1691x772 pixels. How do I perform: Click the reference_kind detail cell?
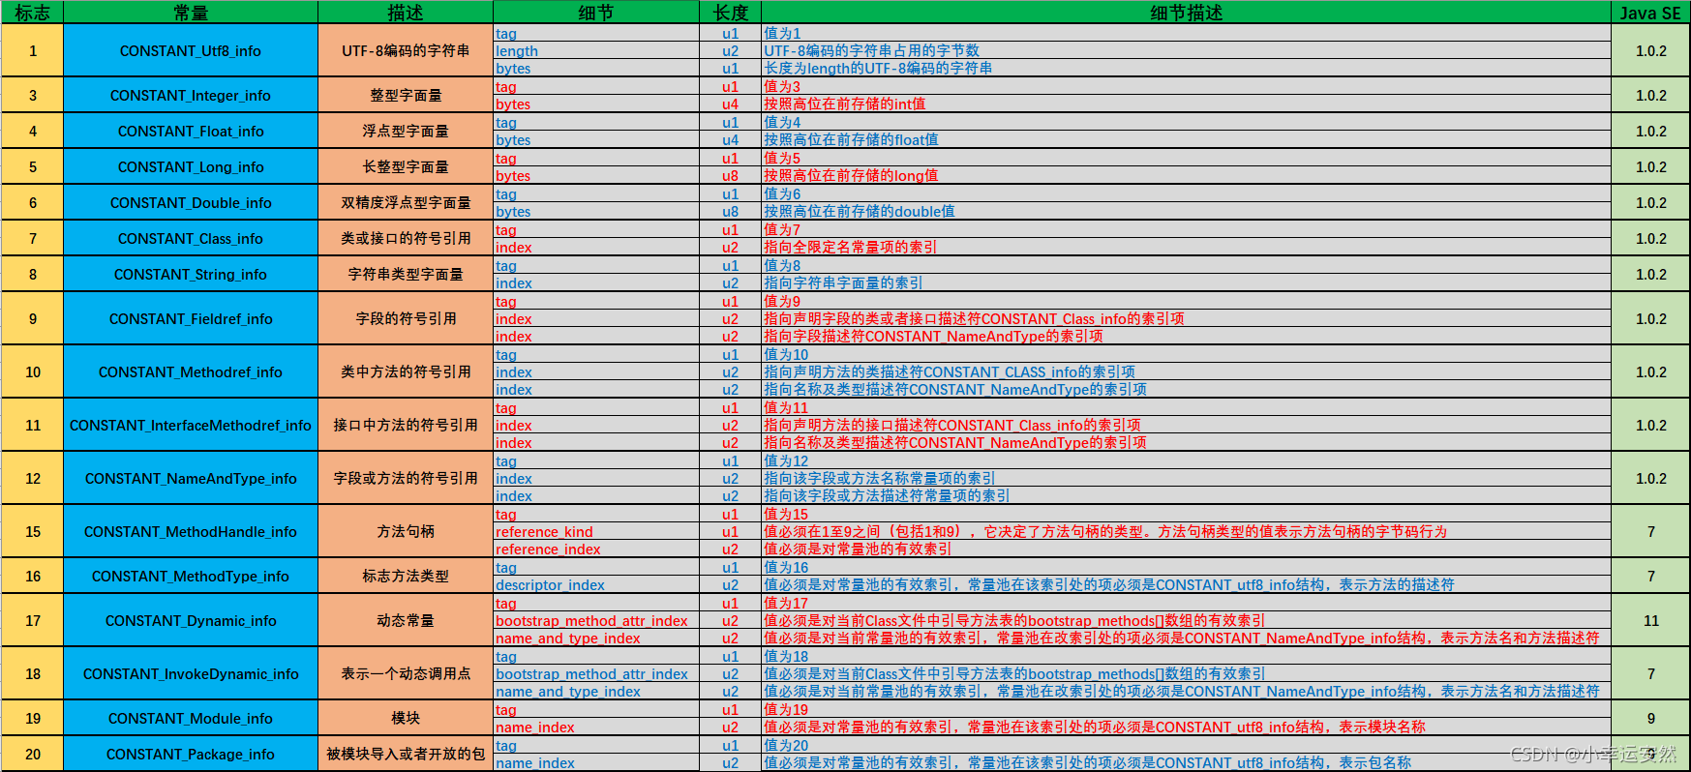[x=596, y=531]
